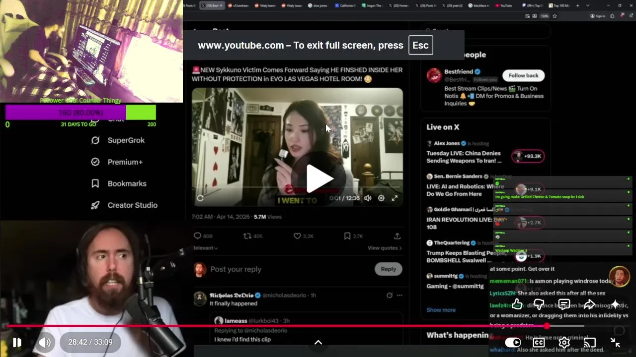Image resolution: width=636 pixels, height=357 pixels.
Task: Bookmark page with star icon
Action: point(555,16)
